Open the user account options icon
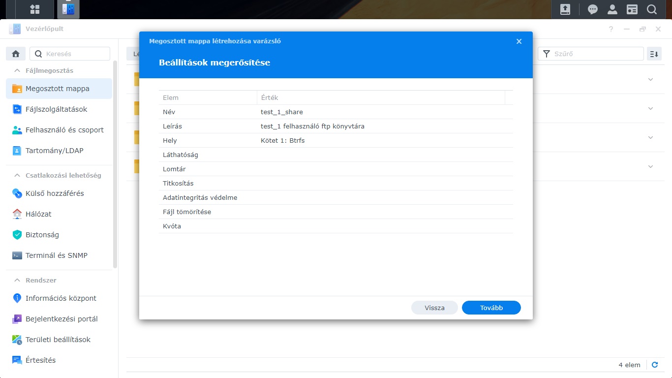This screenshot has height=378, width=672. 612,9
